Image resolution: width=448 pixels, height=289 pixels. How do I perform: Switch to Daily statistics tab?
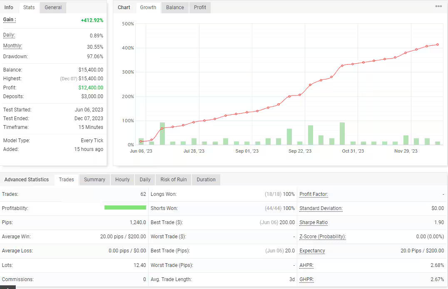pos(145,180)
